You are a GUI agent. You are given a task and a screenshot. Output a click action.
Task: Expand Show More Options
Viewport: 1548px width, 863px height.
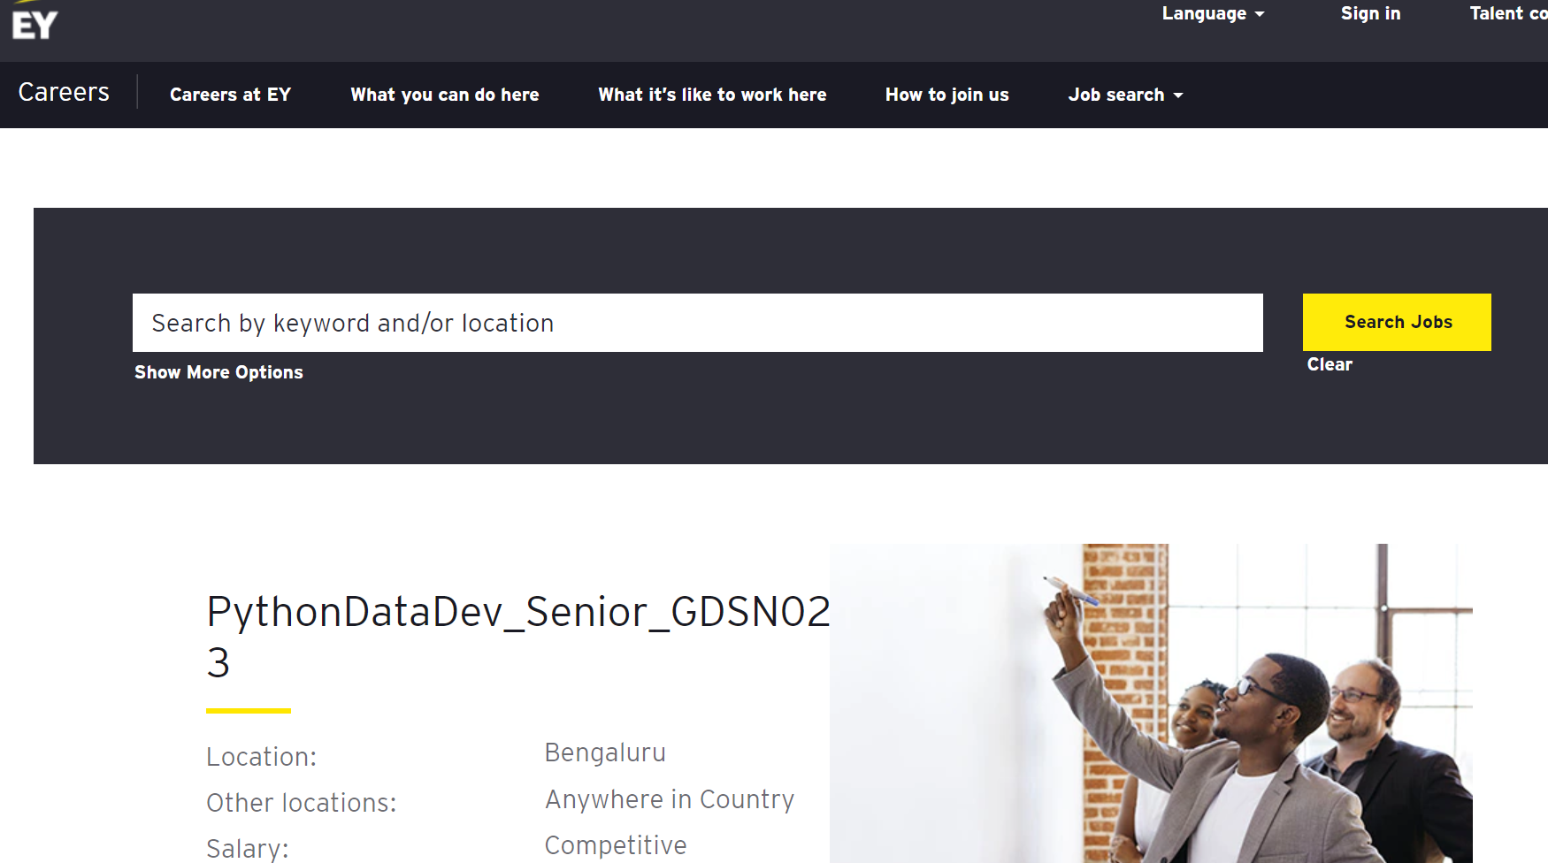(x=218, y=372)
